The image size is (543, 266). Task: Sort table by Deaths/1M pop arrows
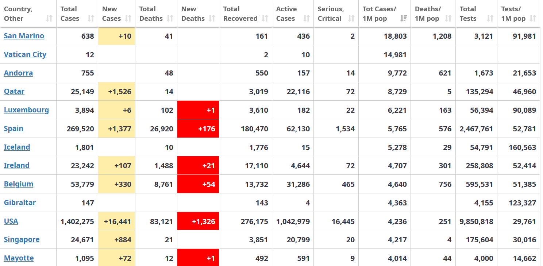448,18
